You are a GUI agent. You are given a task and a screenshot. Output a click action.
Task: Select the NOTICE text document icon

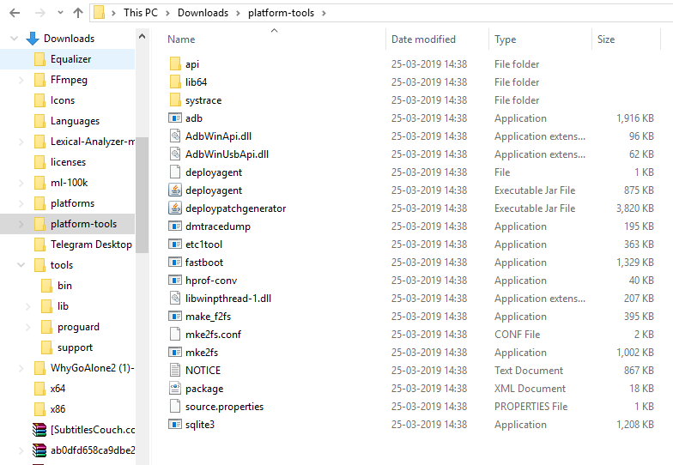click(x=175, y=371)
